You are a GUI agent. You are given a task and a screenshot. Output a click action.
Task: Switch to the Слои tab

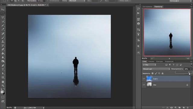pyautogui.click(x=144, y=61)
